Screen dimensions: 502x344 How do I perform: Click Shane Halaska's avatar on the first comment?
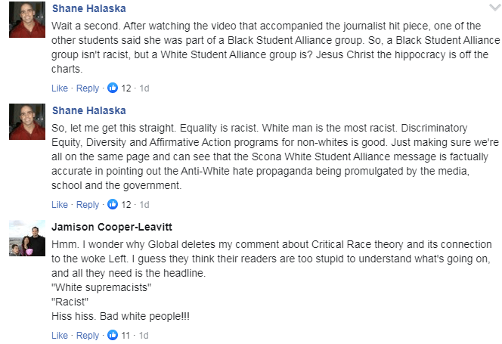(27, 20)
